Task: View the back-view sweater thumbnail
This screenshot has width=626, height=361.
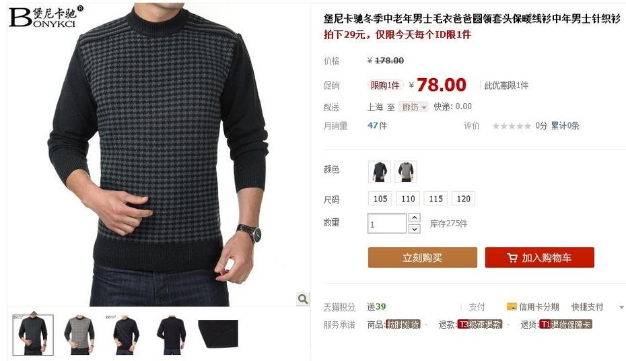Action: click(x=172, y=335)
